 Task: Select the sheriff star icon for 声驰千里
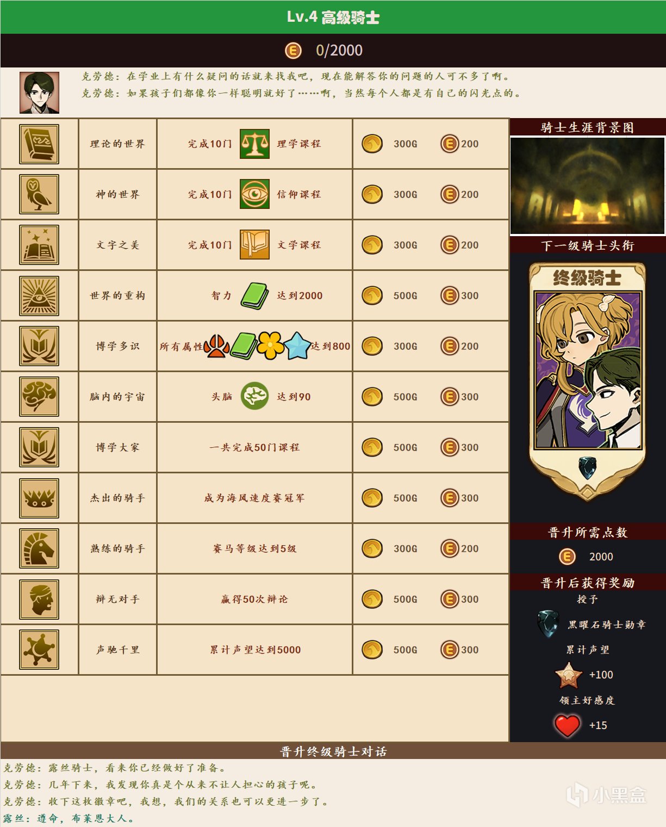(x=39, y=650)
